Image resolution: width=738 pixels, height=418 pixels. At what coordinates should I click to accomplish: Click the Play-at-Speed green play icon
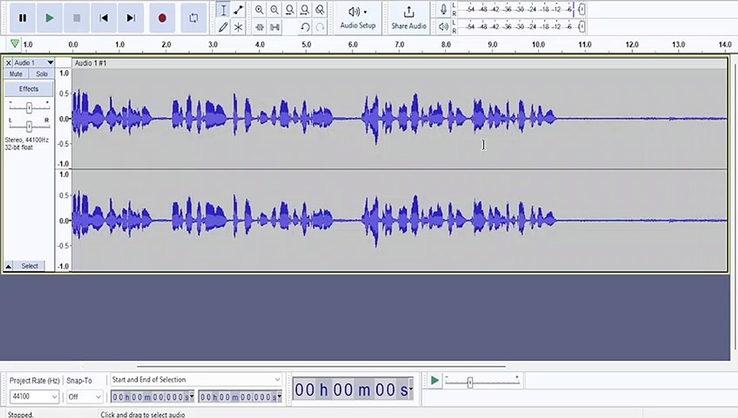(x=435, y=381)
